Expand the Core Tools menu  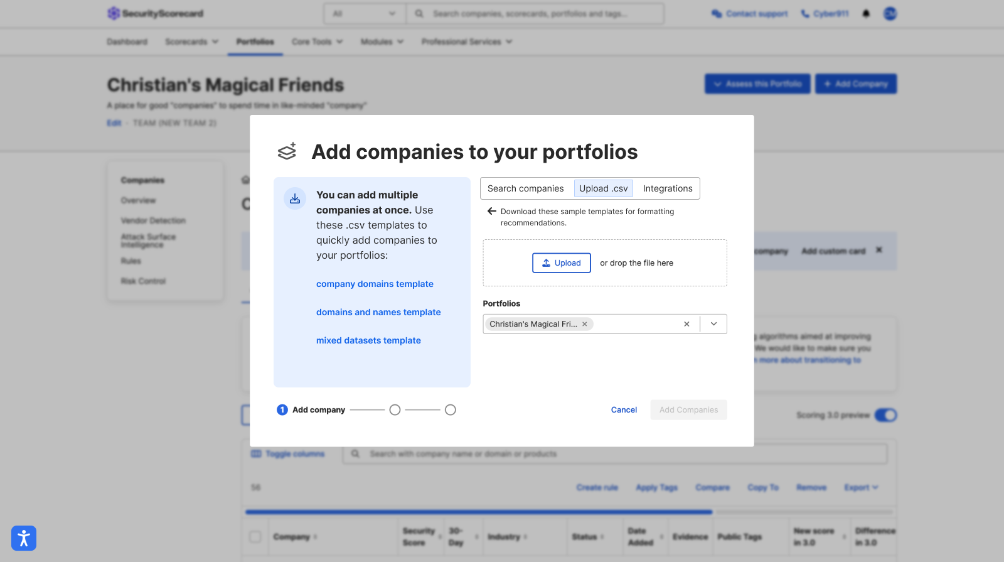(x=318, y=41)
